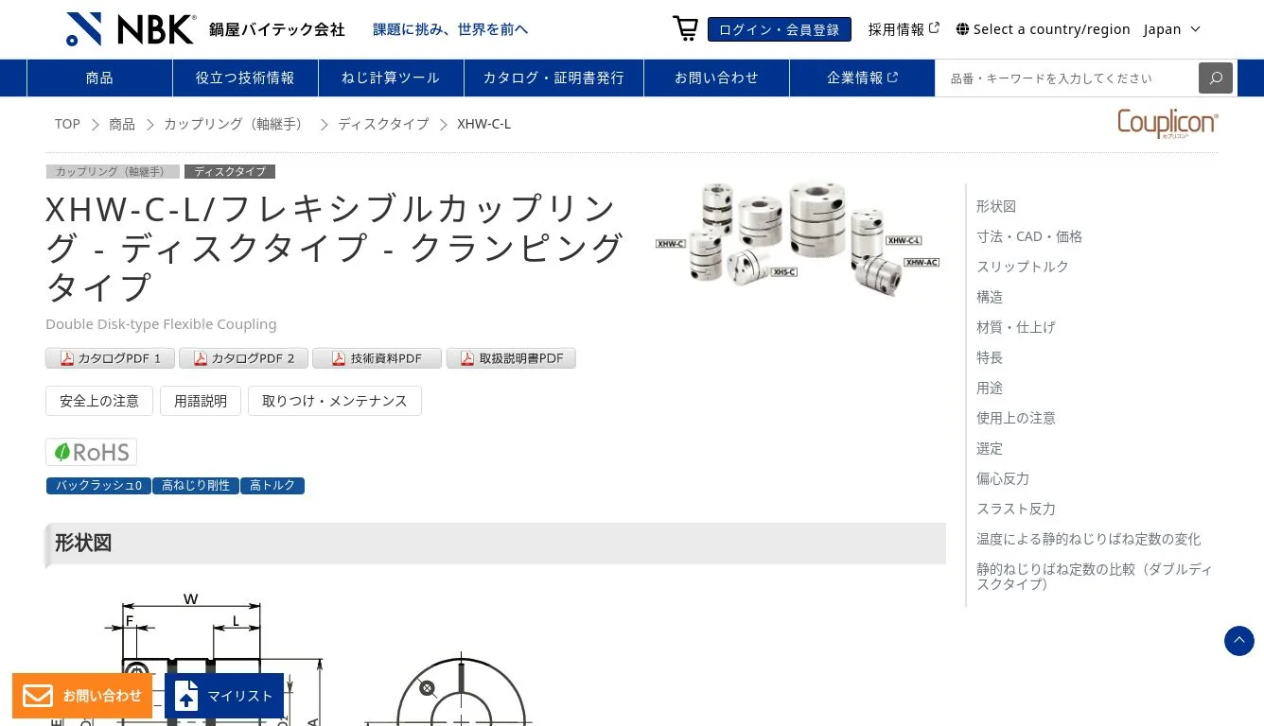Click the Couplicon brand logo
Screen dimensions: 1264x726
tap(1167, 123)
